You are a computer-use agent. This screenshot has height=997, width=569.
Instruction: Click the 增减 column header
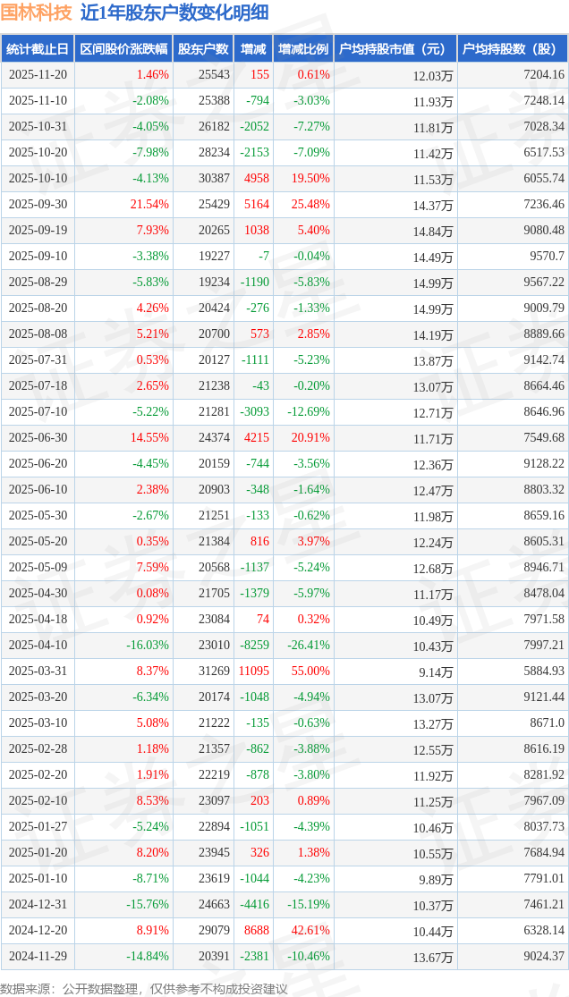click(x=253, y=49)
